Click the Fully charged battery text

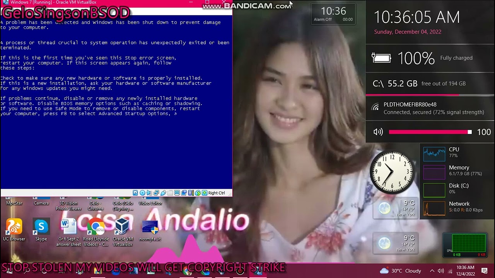[456, 58]
